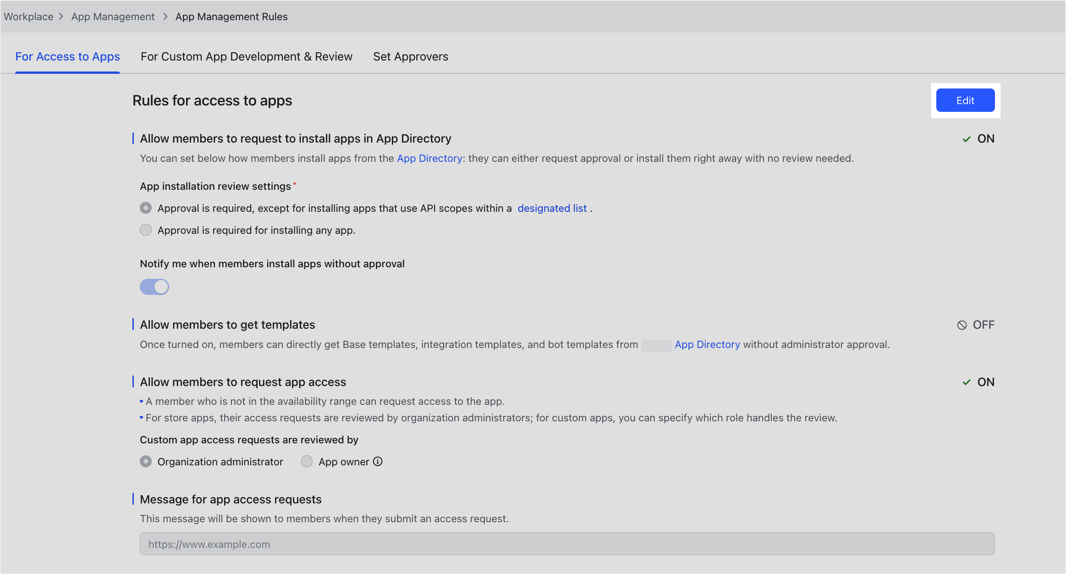Image resolution: width=1066 pixels, height=574 pixels.
Task: Click the info icon next to App owner
Action: tap(377, 462)
